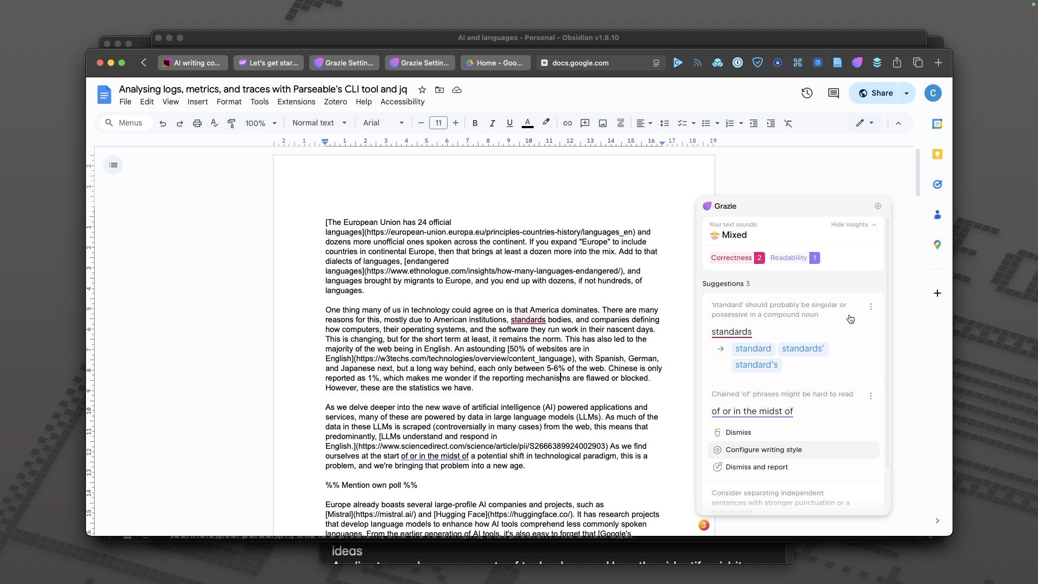1038x584 pixels.
Task: Add a comment
Action: (x=833, y=93)
